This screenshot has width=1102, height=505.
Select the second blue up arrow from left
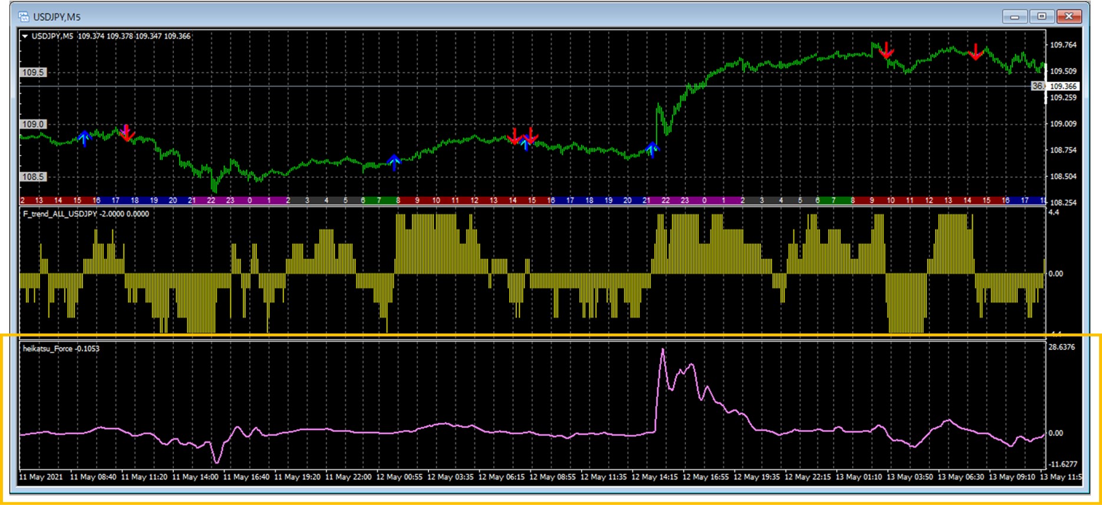pyautogui.click(x=394, y=161)
